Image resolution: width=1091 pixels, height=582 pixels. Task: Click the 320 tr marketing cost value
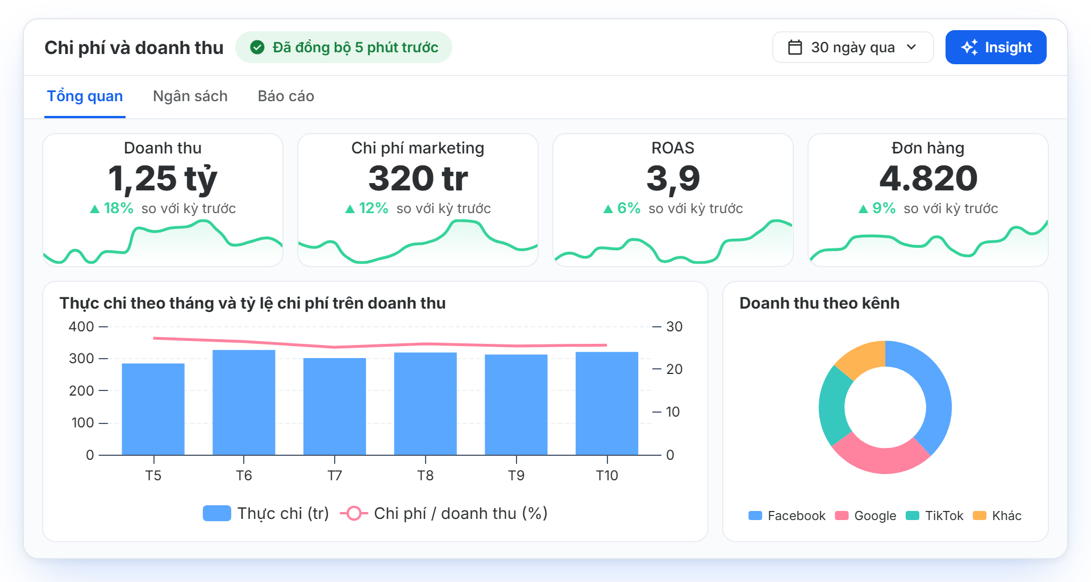click(x=418, y=178)
